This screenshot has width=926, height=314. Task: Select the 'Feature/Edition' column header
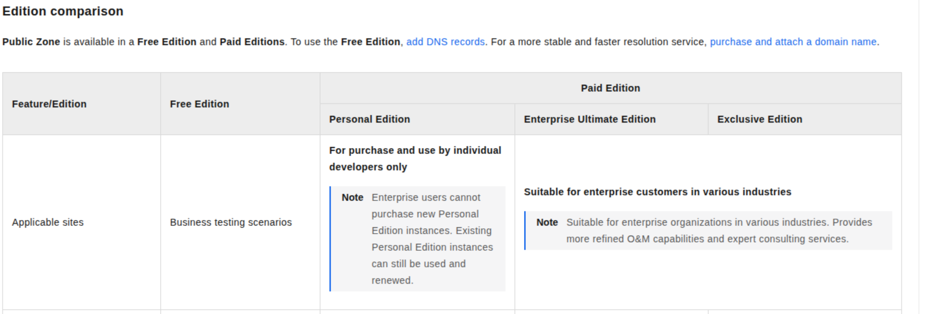(x=49, y=104)
